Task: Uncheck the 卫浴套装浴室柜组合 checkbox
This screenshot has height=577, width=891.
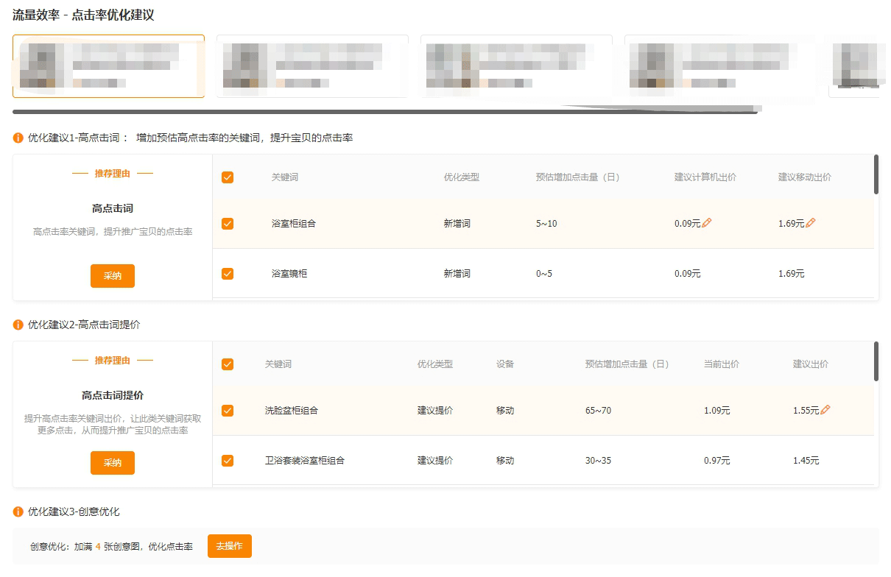Action: (x=228, y=461)
